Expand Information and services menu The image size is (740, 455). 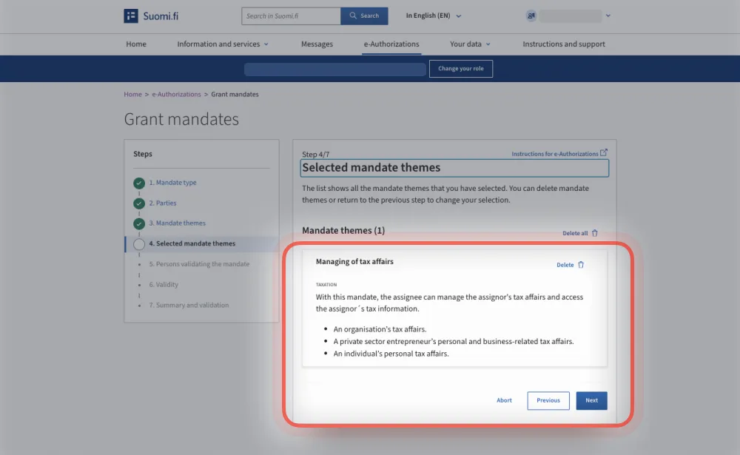click(x=223, y=44)
